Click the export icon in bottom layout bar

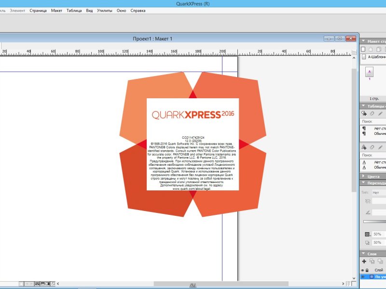(53, 284)
